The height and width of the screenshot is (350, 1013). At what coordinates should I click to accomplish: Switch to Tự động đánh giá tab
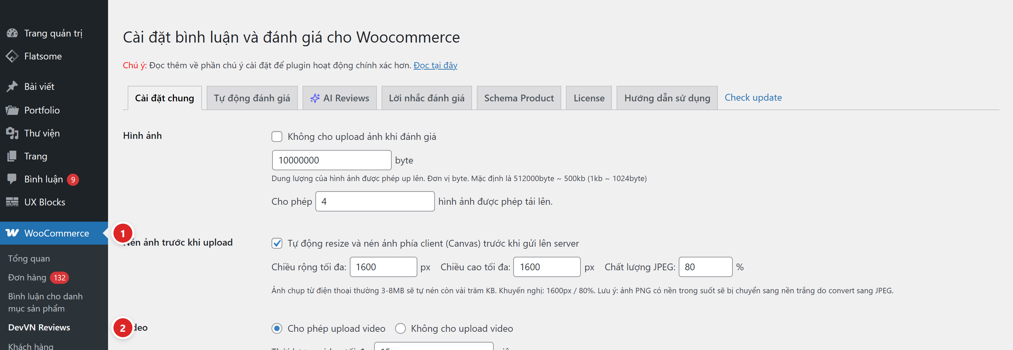coord(252,98)
